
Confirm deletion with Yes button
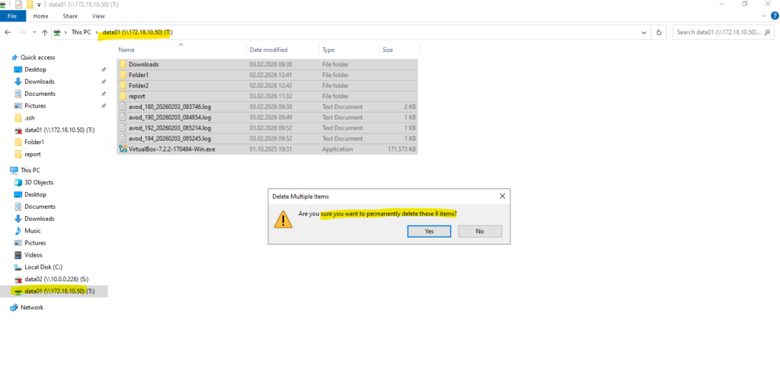tap(430, 232)
